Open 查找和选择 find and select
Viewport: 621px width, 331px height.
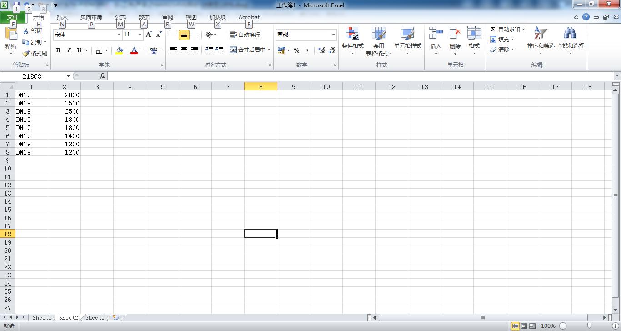570,41
